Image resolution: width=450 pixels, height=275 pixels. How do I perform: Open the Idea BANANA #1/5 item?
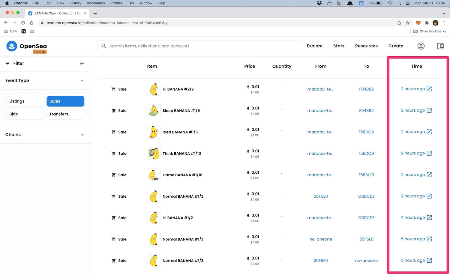tap(180, 132)
